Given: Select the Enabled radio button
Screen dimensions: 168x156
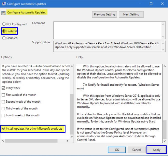Looking at the screenshot, I should (4, 31).
